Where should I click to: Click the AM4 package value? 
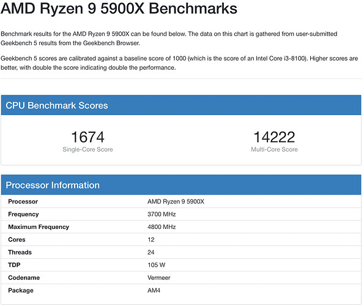[154, 291]
